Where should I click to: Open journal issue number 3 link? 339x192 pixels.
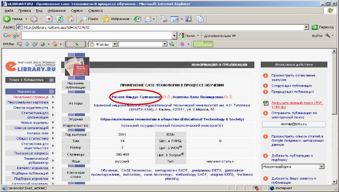click(122, 147)
